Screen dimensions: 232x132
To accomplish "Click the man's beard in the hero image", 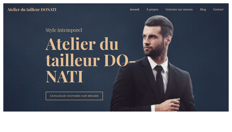I will tap(155, 50).
